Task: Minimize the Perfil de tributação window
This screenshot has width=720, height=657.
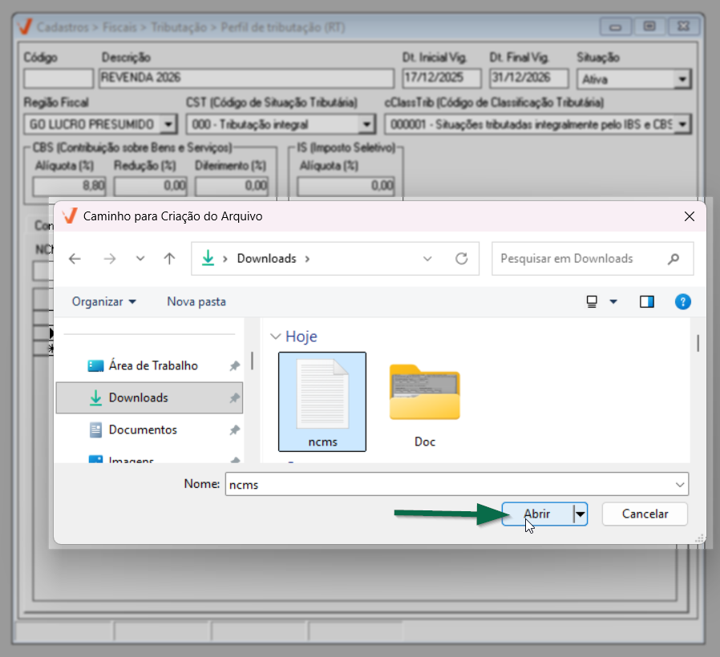Action: point(615,26)
